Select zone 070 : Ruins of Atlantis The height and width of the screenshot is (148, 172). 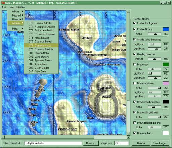point(41,23)
